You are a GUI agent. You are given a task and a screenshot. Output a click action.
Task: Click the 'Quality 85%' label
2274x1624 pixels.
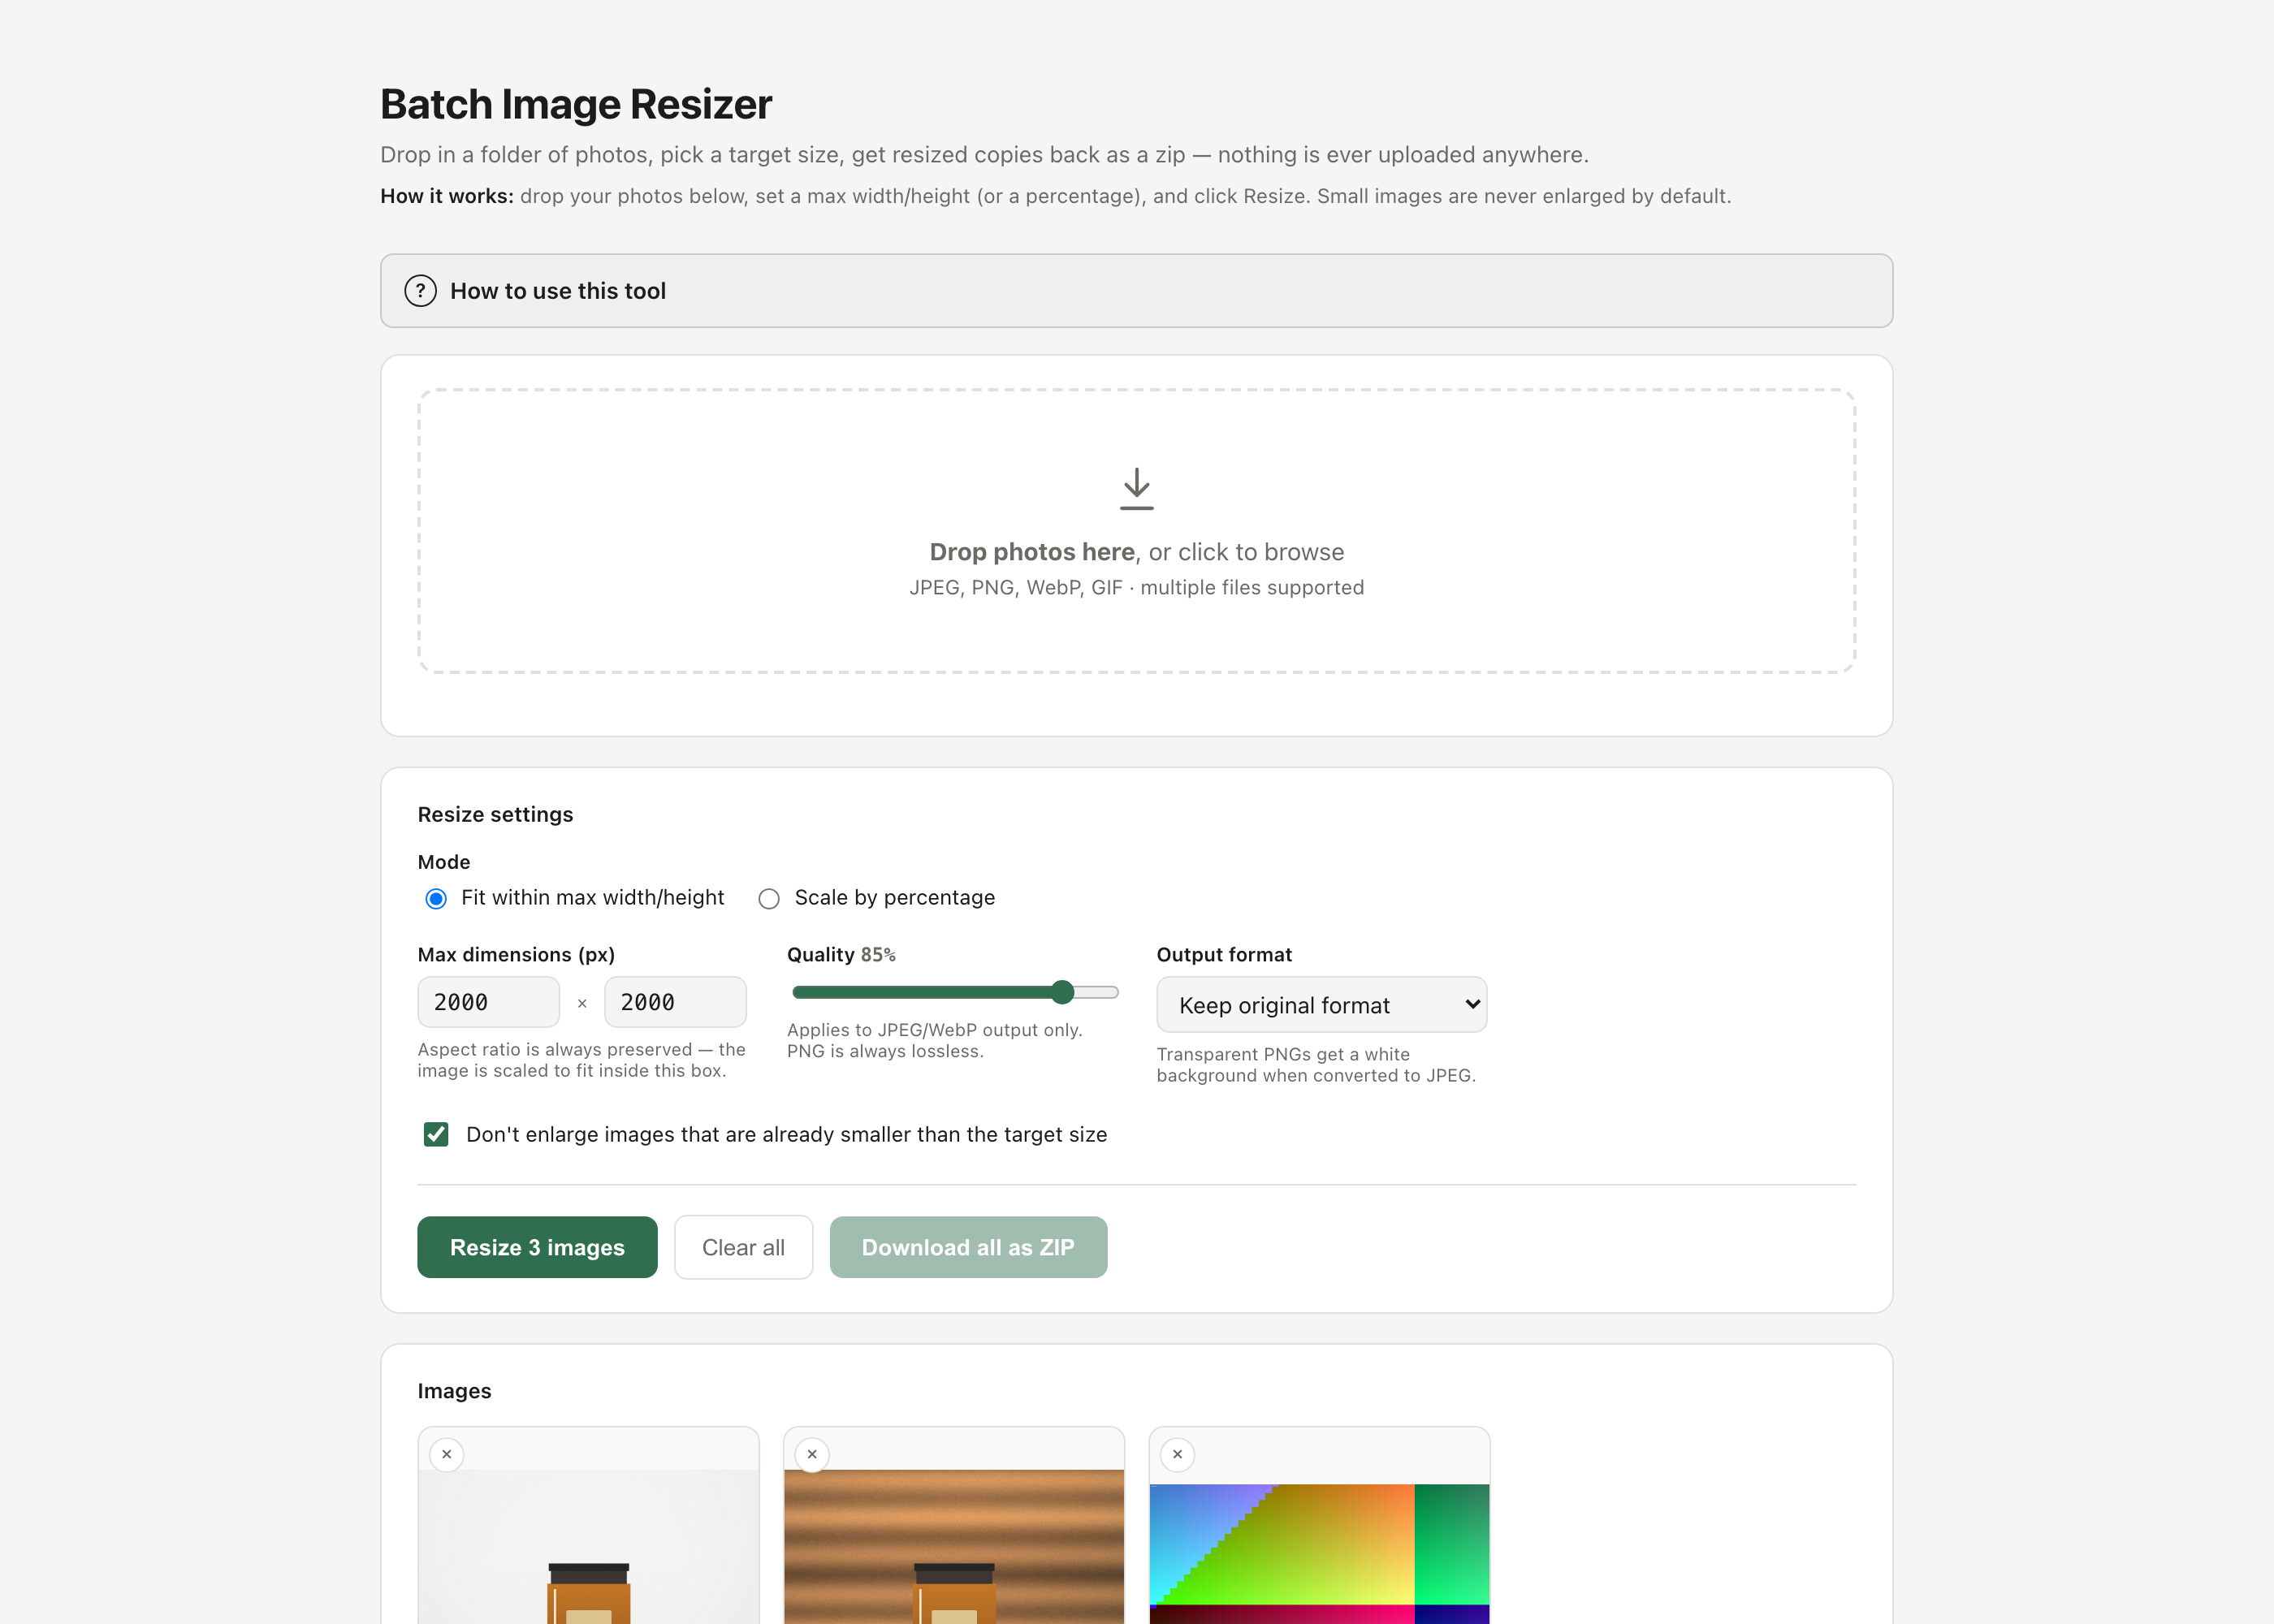[x=841, y=954]
